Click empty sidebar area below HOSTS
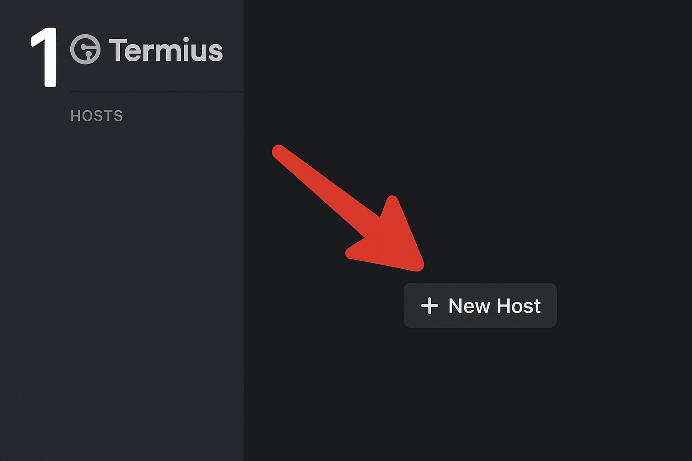This screenshot has height=461, width=692. [122, 279]
